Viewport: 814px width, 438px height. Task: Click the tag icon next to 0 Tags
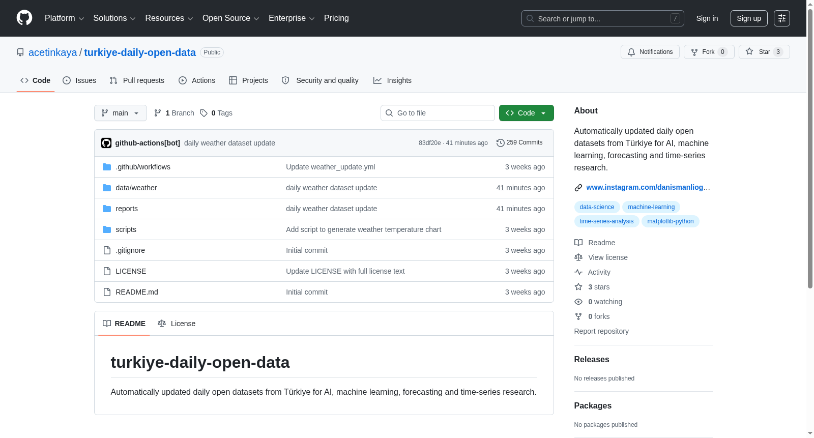203,113
